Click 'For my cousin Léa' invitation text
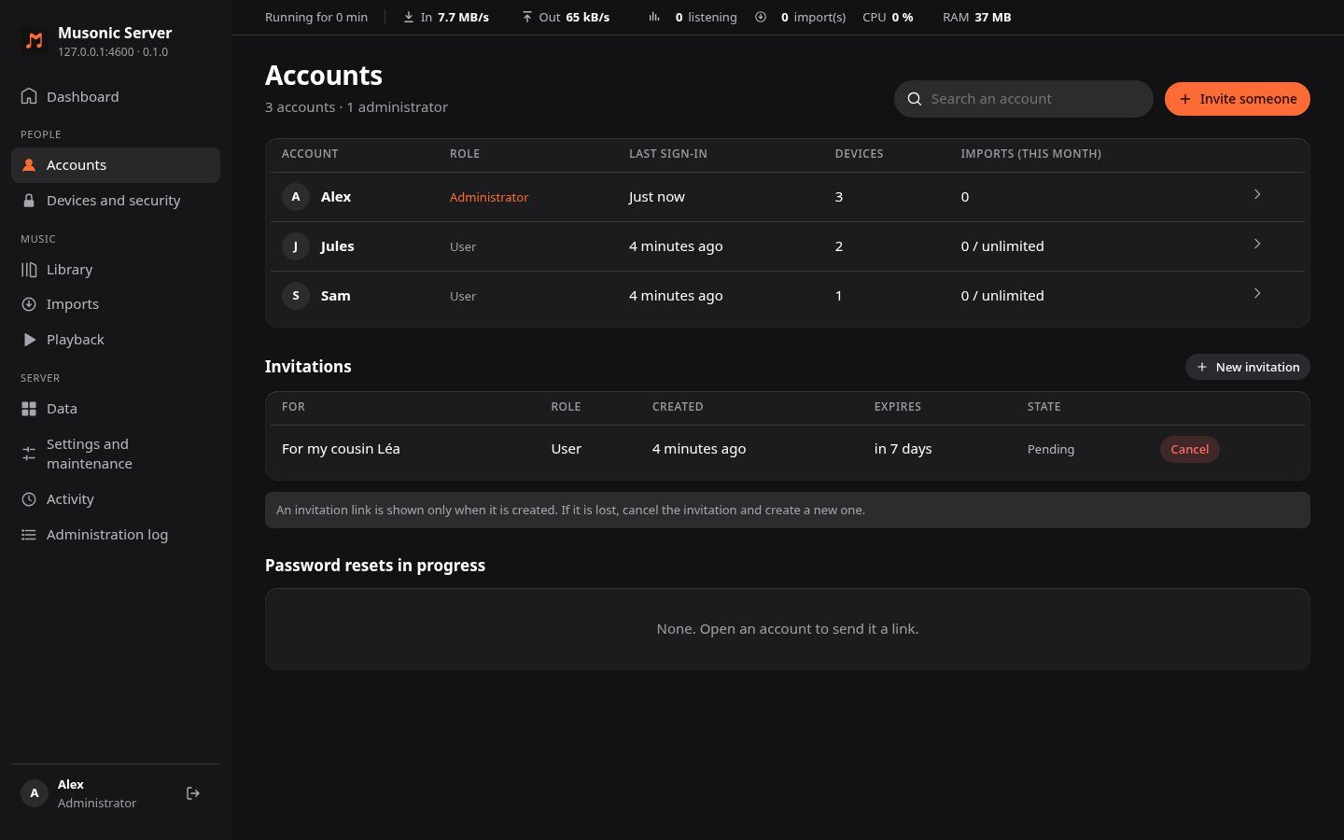The image size is (1344, 840). tap(341, 449)
